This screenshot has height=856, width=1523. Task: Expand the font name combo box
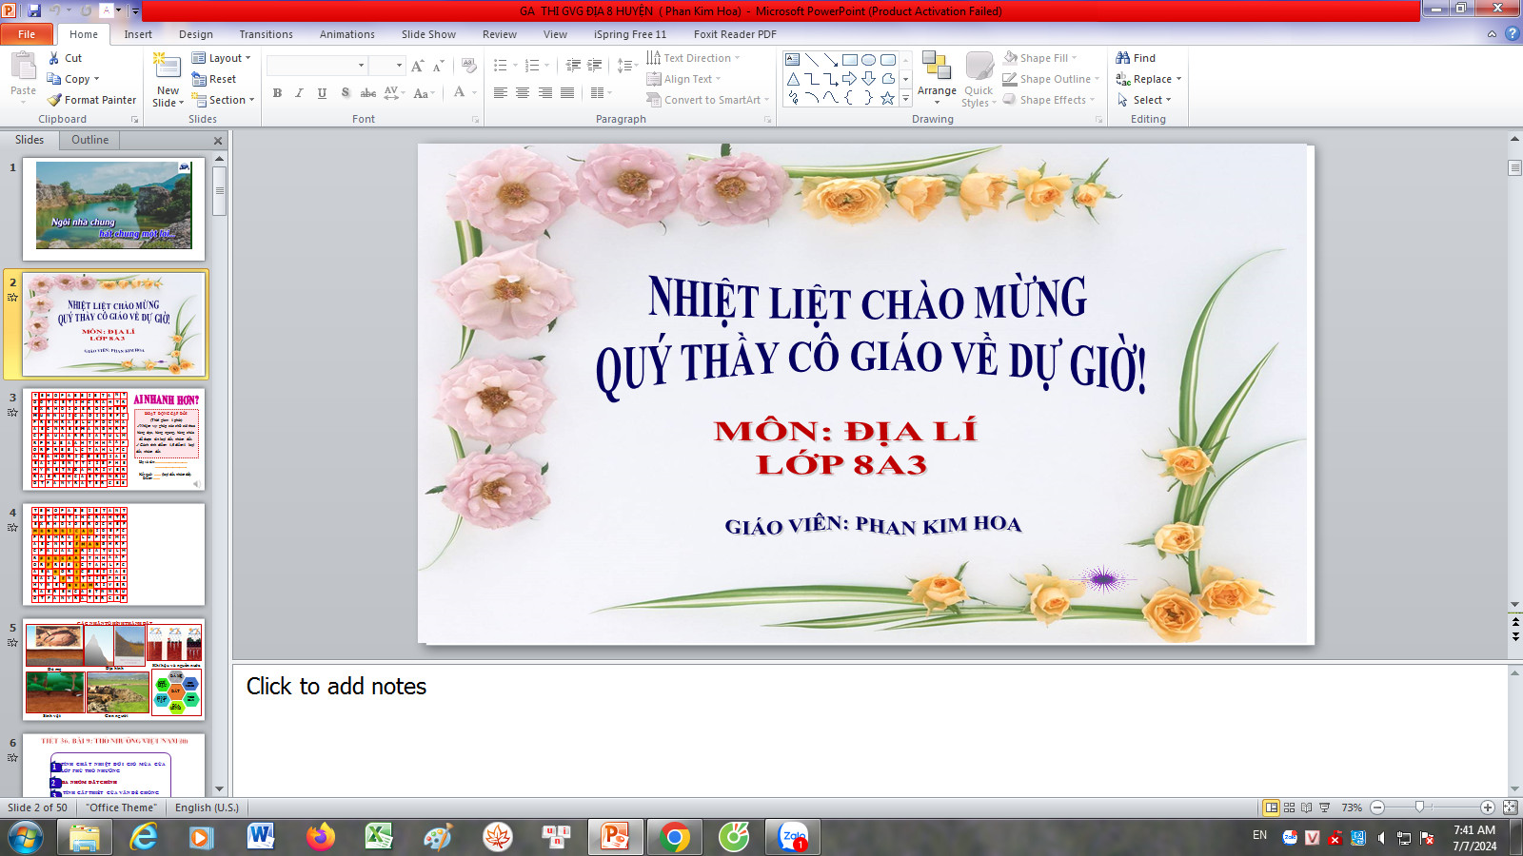[361, 66]
